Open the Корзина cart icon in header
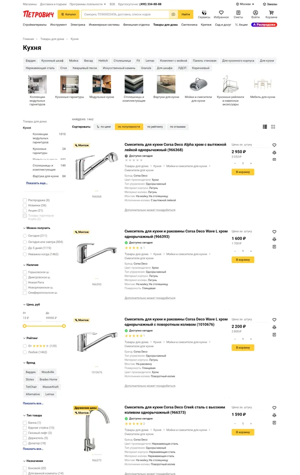 coord(271,13)
